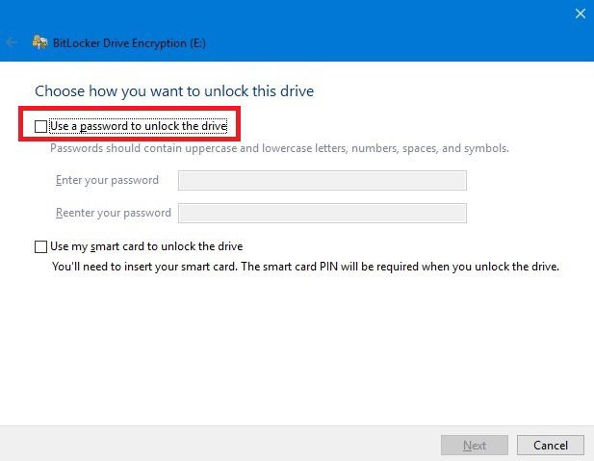Click the 'Enter your password' field label
This screenshot has width=594, height=461.
pos(107,180)
